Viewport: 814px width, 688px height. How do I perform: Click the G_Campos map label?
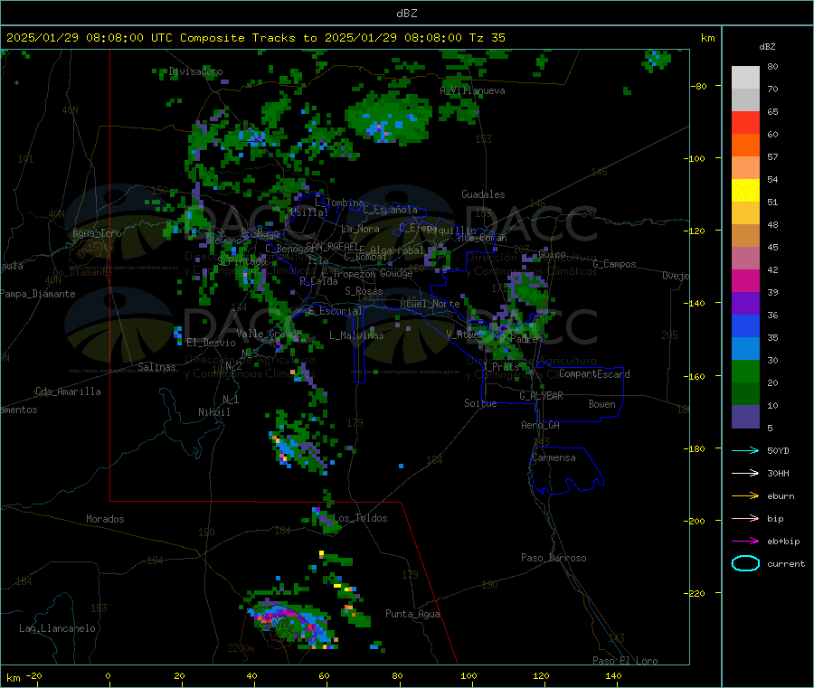tap(614, 264)
